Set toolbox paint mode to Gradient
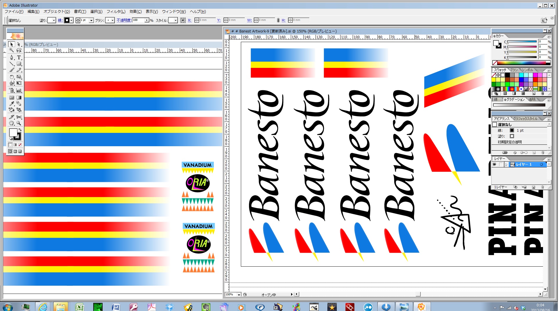The height and width of the screenshot is (311, 559). [x=15, y=145]
